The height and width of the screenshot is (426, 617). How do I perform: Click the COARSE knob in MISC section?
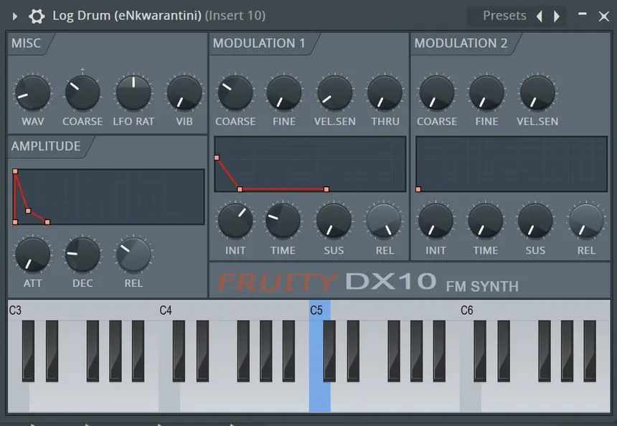click(82, 94)
